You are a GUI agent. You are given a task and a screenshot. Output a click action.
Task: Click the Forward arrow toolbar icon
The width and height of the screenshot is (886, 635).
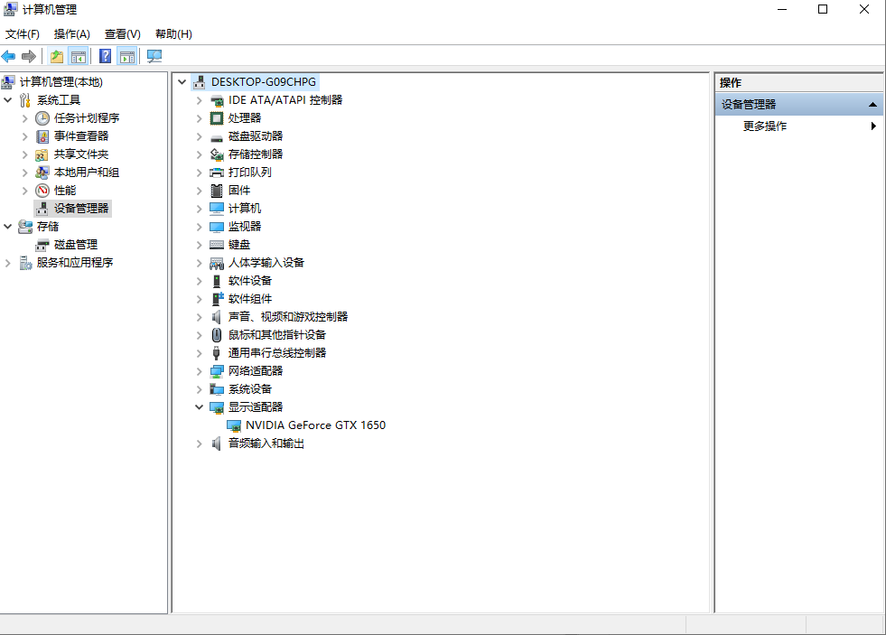pyautogui.click(x=29, y=57)
